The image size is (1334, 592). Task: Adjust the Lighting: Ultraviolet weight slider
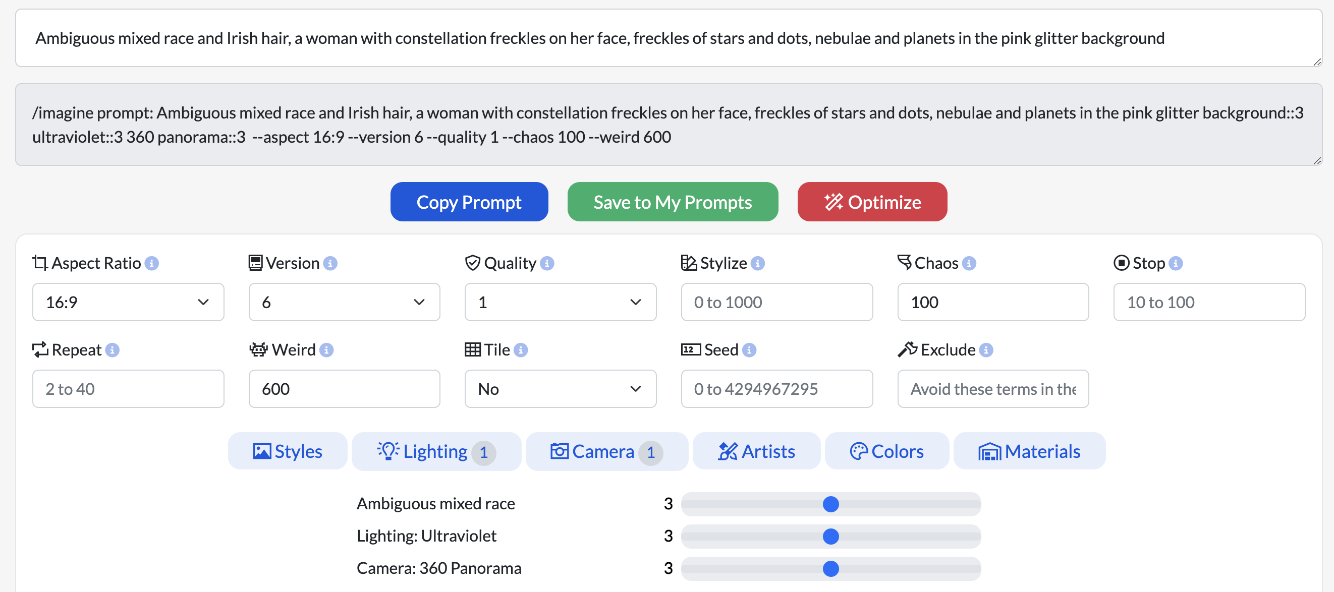point(830,536)
